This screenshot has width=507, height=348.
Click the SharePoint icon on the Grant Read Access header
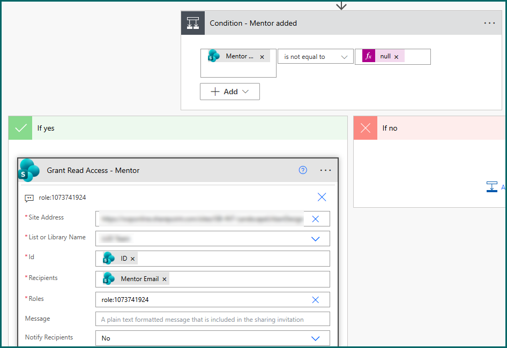pyautogui.click(x=29, y=170)
